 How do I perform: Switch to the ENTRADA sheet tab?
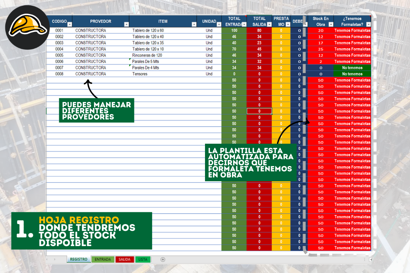[x=103, y=259]
